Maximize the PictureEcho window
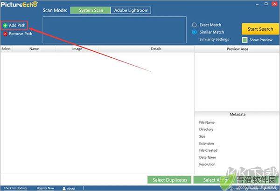Screen dimensions: 280x191 (x=266, y=4)
